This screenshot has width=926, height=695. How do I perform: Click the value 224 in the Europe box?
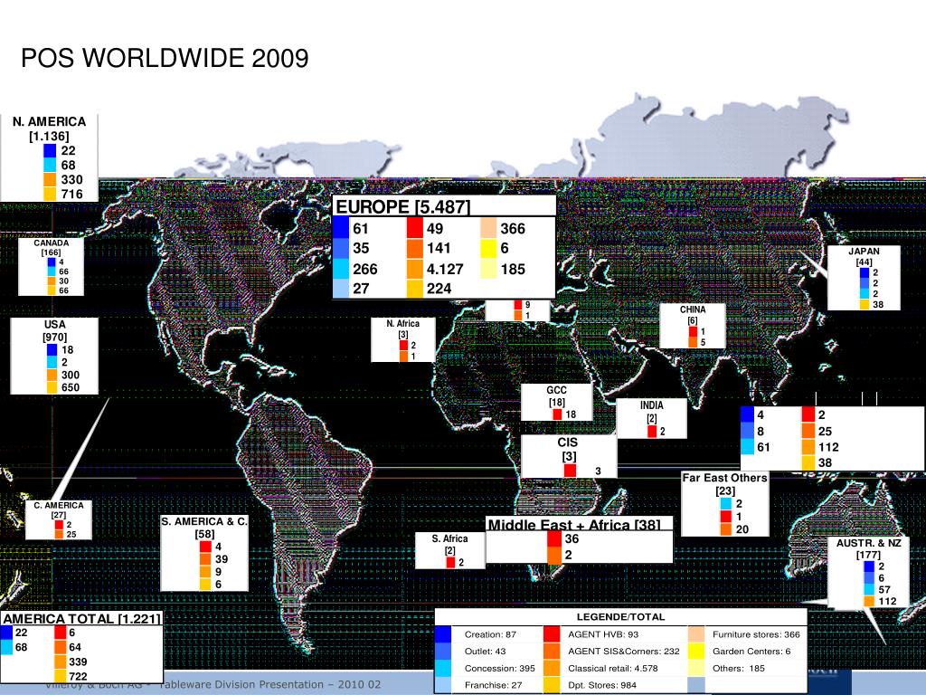tap(439, 289)
